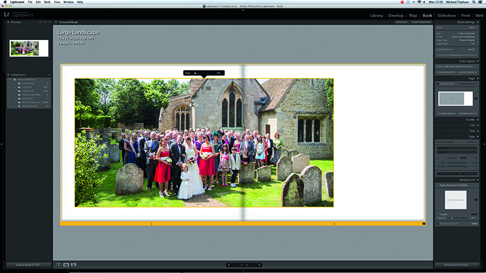This screenshot has width=486, height=273.
Task: Toggle Graphic background checkbox
Action: (x=438, y=214)
